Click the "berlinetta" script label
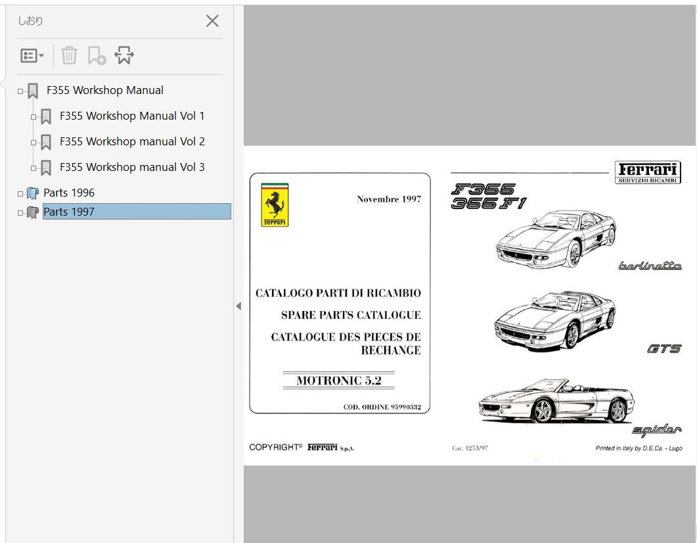 650,266
